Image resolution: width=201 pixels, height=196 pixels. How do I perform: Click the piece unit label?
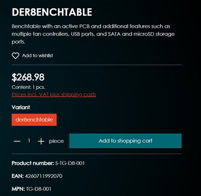click(56, 141)
